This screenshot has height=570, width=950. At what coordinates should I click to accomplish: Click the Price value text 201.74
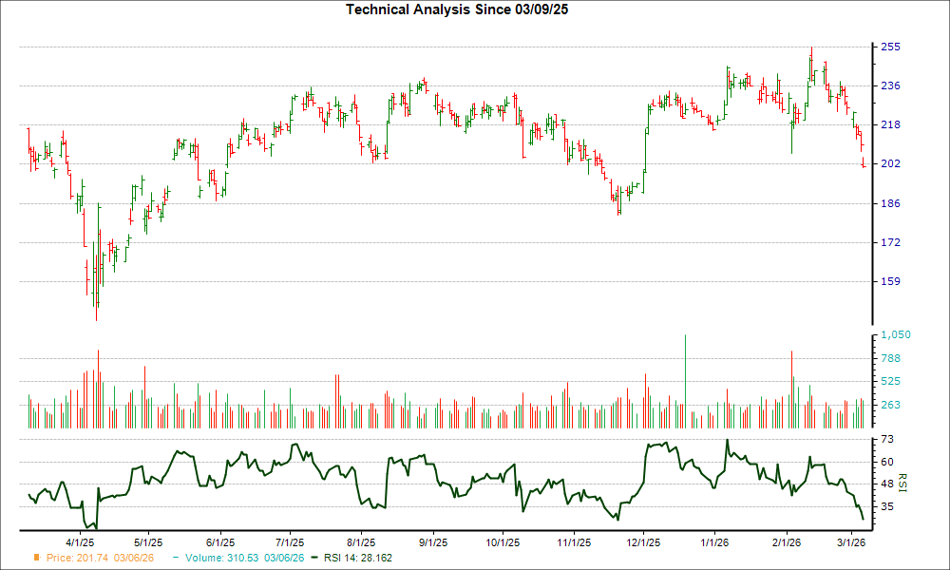coord(91,558)
